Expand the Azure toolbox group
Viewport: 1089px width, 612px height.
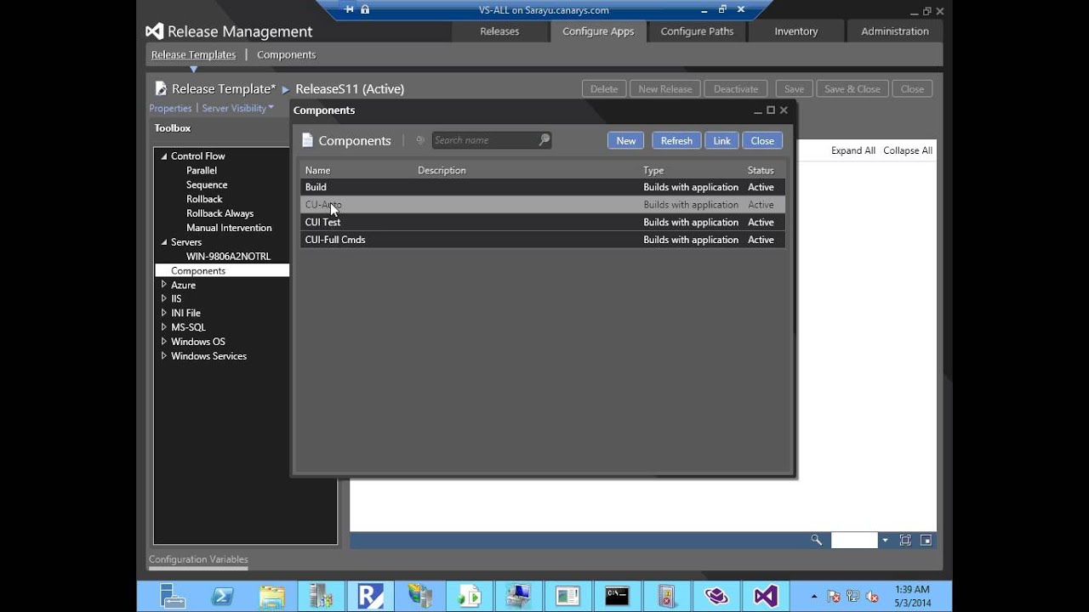click(x=164, y=285)
